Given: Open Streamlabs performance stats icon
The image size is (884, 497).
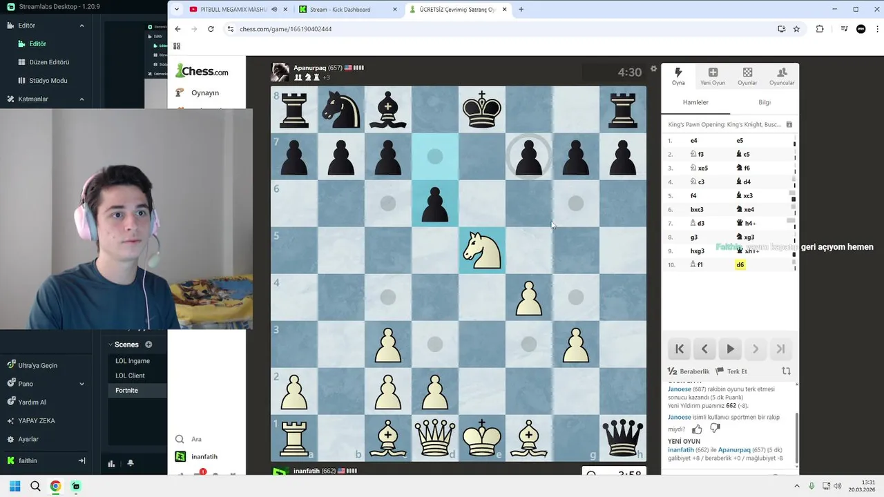Looking at the screenshot, I should click(x=111, y=464).
